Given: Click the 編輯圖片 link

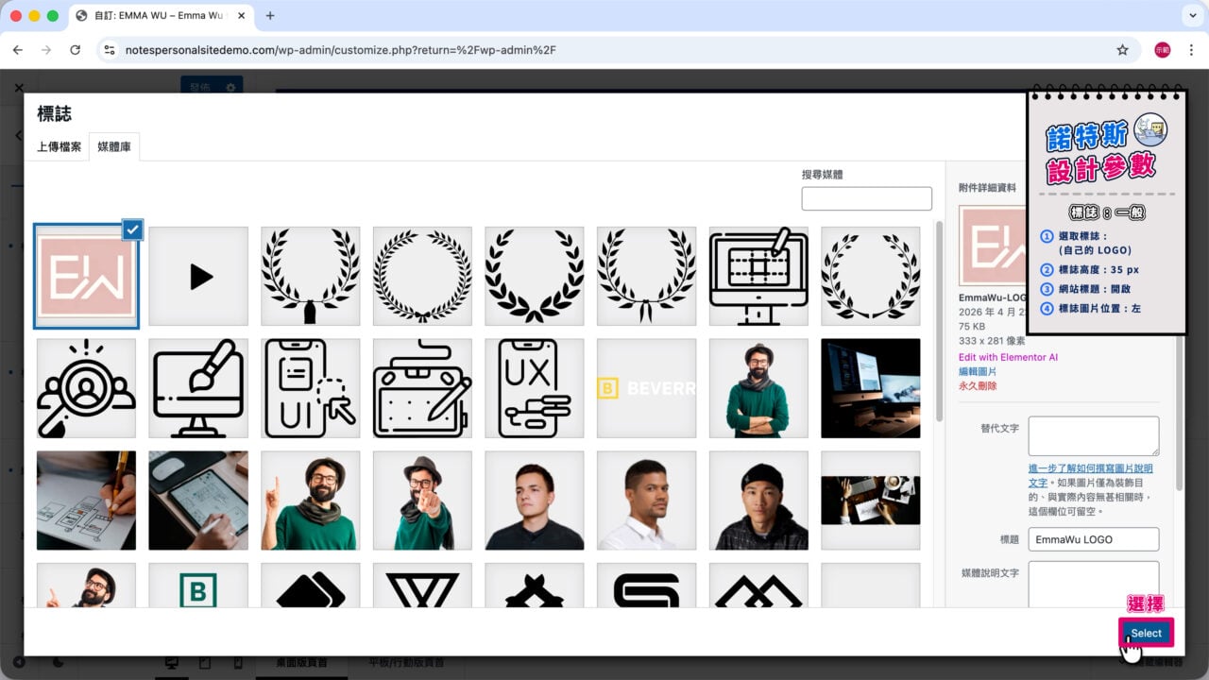Looking at the screenshot, I should [x=978, y=372].
